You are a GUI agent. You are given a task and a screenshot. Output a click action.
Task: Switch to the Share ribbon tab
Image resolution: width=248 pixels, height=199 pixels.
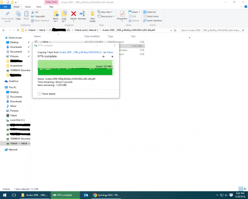pyautogui.click(x=28, y=7)
